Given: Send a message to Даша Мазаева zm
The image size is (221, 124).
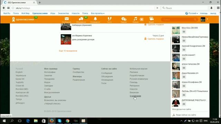Looking at the screenshot, I should (x=184, y=77).
